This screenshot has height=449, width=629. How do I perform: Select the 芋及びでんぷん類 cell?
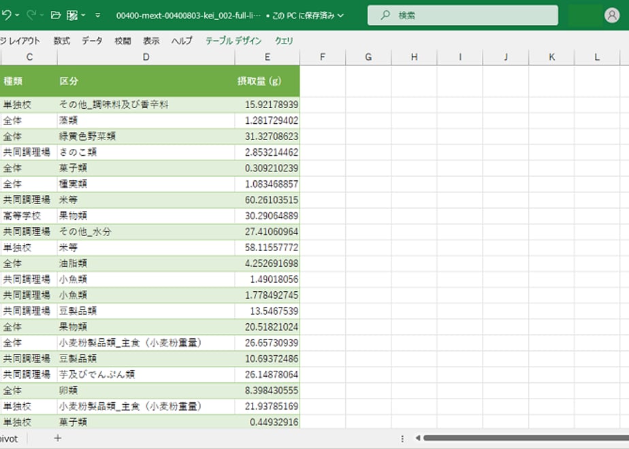point(146,375)
